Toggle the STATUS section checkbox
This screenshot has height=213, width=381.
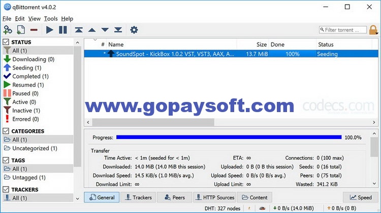(6, 42)
